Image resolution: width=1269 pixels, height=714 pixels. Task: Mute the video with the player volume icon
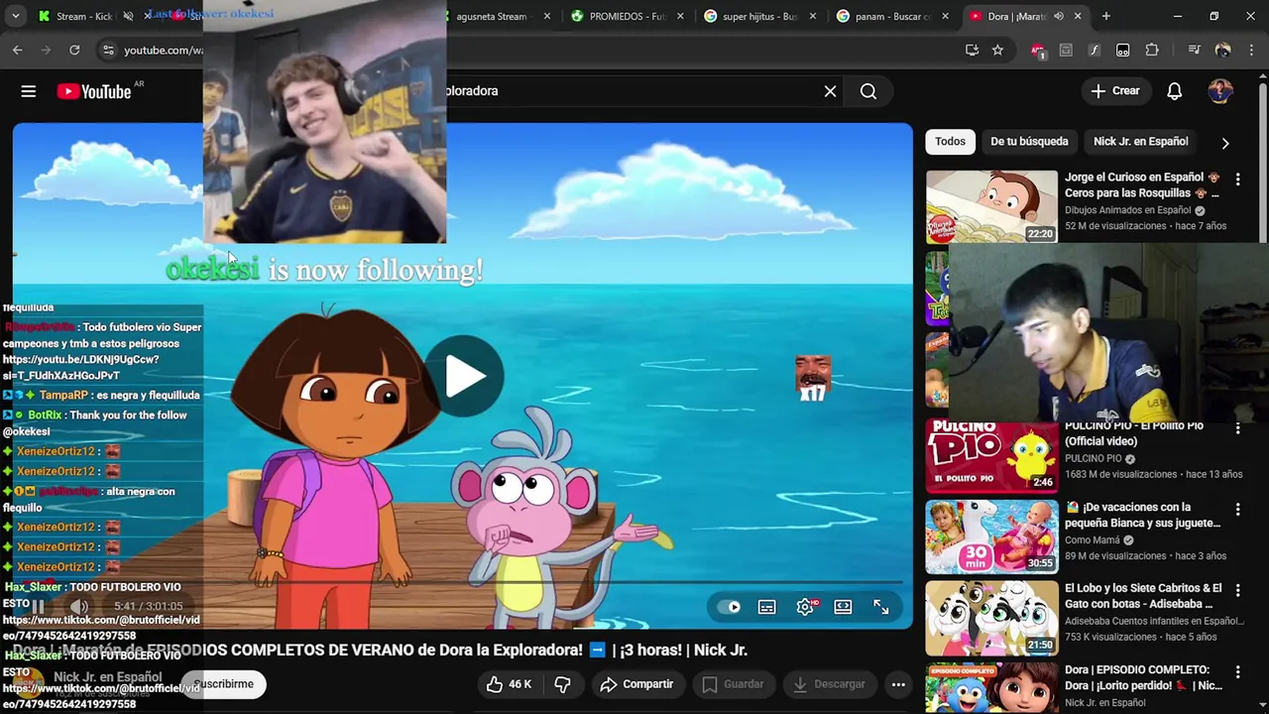point(79,606)
